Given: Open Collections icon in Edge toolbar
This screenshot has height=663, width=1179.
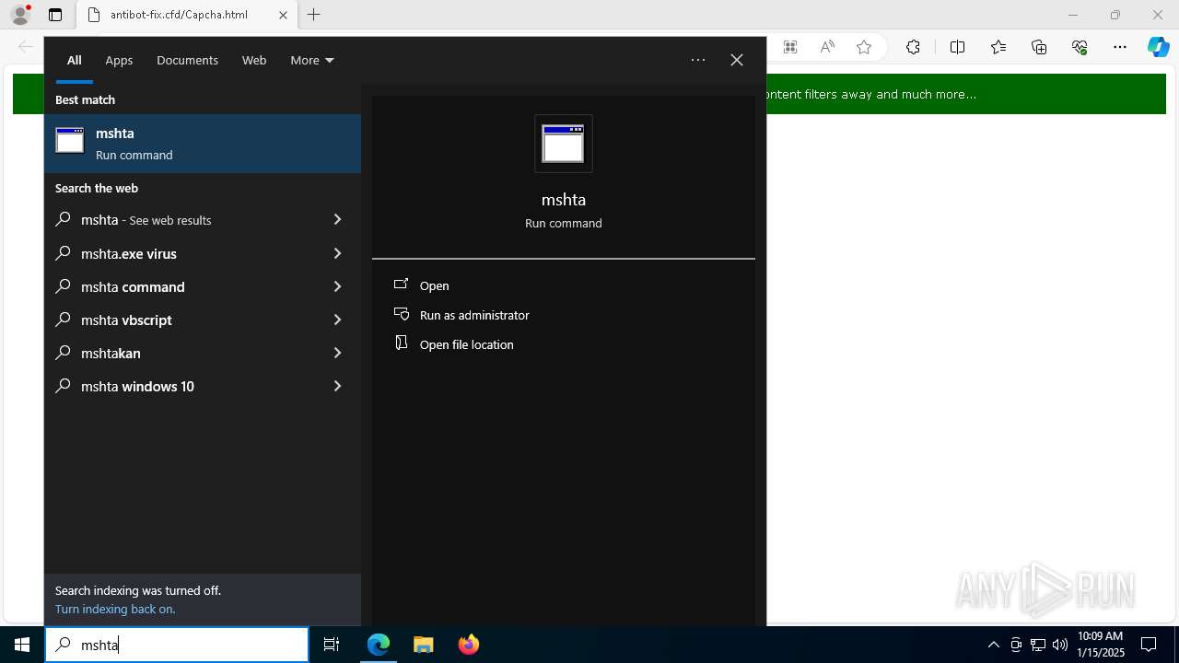Looking at the screenshot, I should [x=1039, y=47].
